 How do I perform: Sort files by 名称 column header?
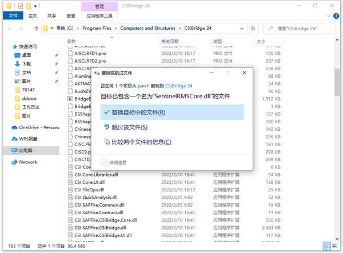(x=71, y=41)
